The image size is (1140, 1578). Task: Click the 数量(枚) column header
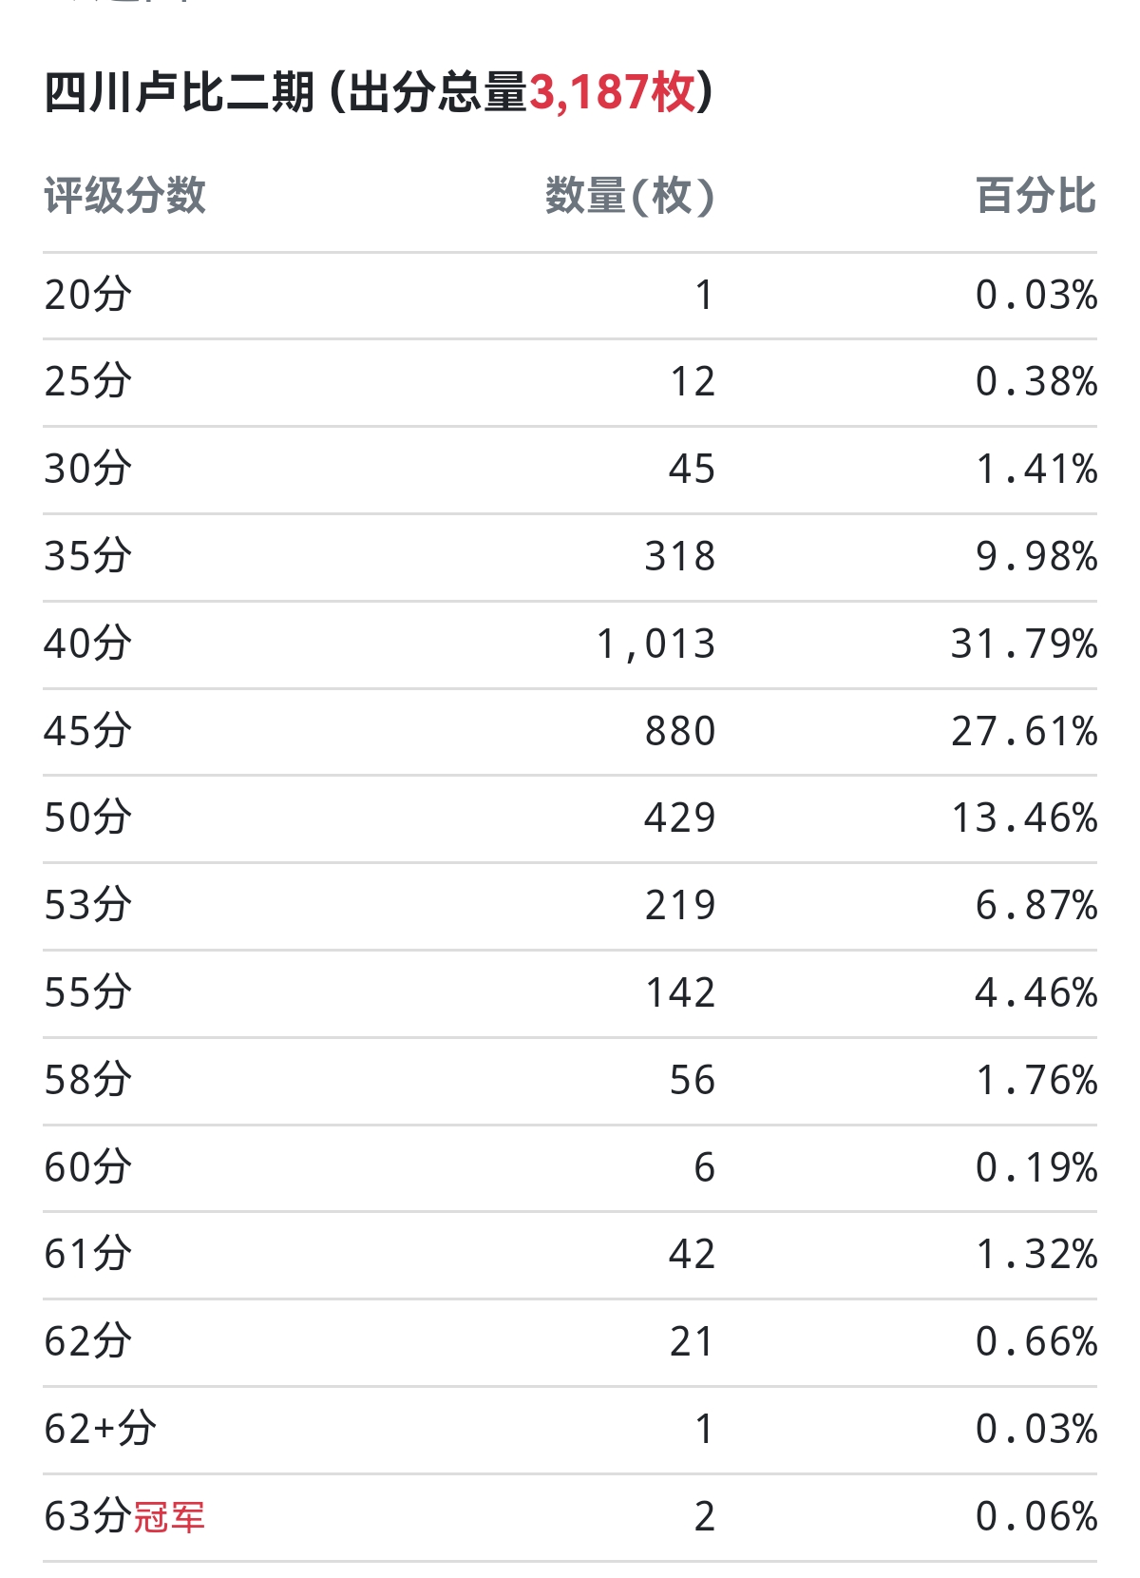click(x=629, y=196)
